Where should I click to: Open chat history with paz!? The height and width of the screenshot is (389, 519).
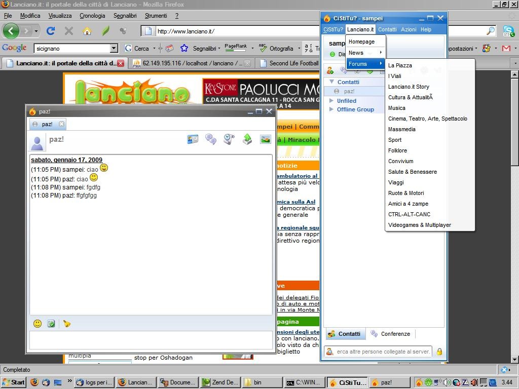click(229, 139)
